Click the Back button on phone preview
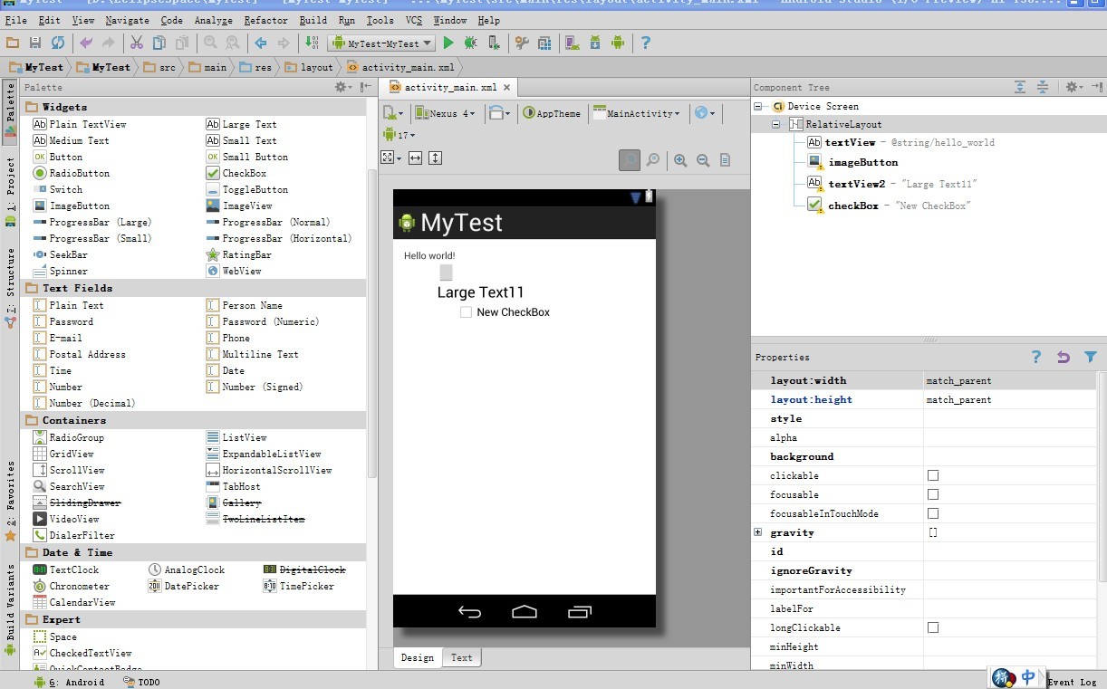Screen dimensions: 1107x689 469,612
